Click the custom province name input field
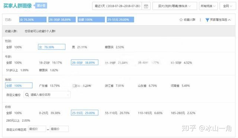The image size is (238, 138). 47,95
